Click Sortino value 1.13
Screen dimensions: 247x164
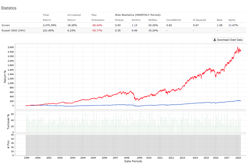[134, 25]
